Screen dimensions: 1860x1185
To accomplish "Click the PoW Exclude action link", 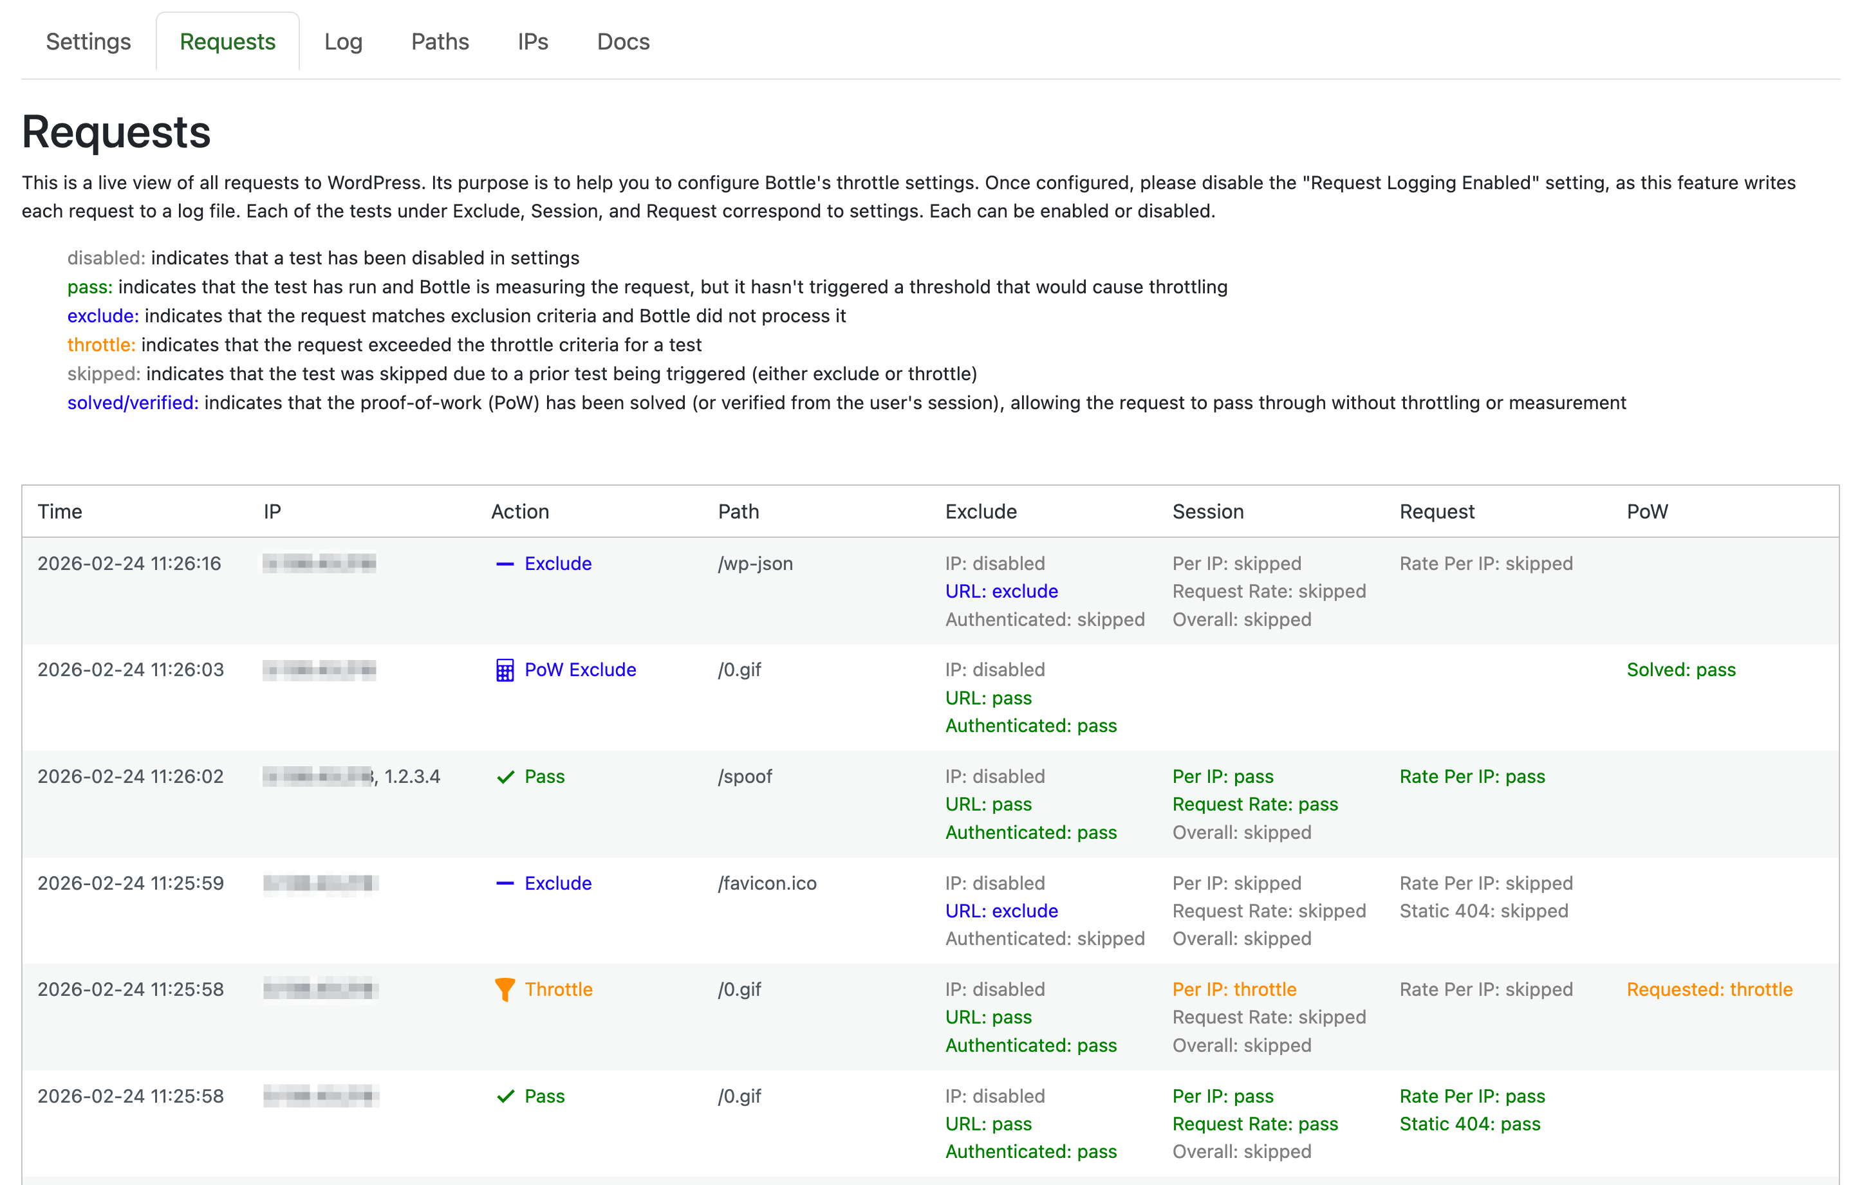I will [579, 670].
